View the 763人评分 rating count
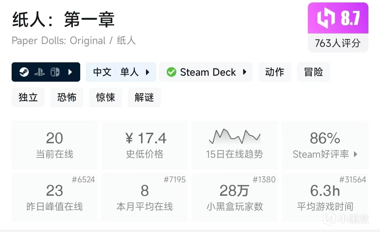380x232 pixels. click(x=338, y=43)
